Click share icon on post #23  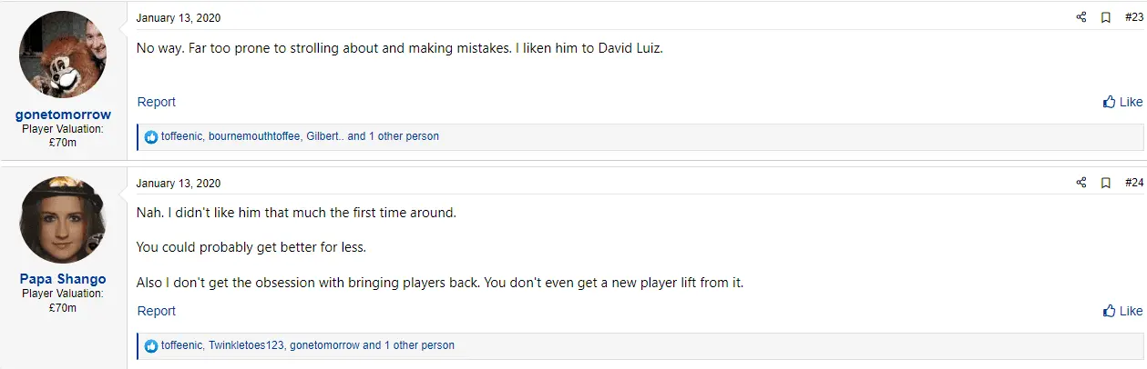pyautogui.click(x=1081, y=17)
